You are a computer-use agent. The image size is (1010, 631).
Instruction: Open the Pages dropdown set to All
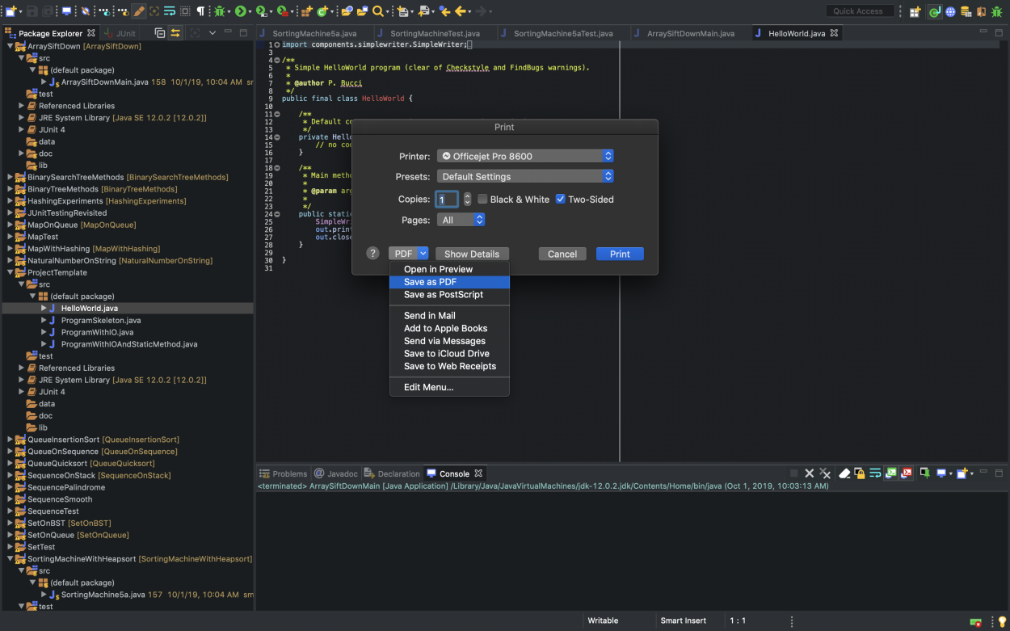click(x=461, y=220)
